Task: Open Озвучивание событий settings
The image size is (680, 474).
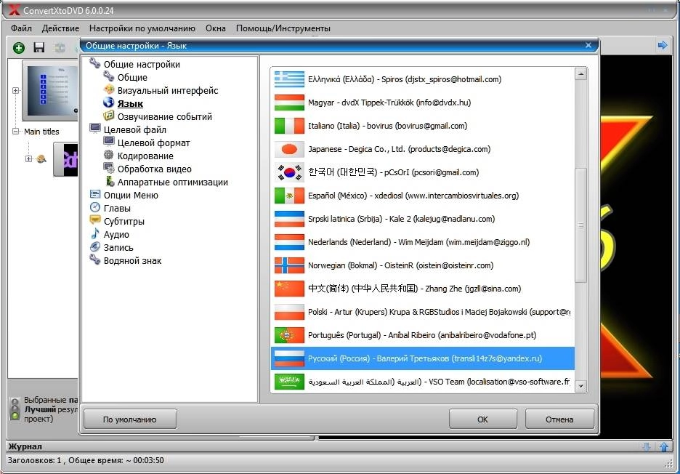Action: pos(165,117)
